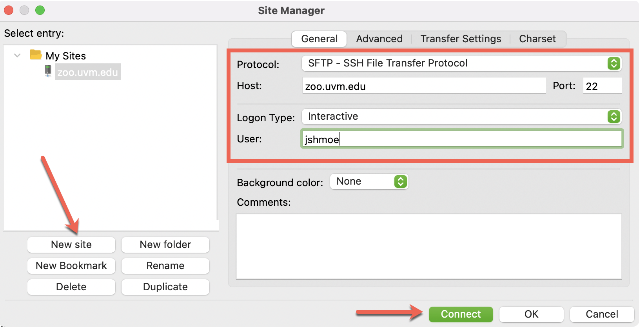639x327 pixels.
Task: Click the My Sites folder icon
Action: pos(36,55)
